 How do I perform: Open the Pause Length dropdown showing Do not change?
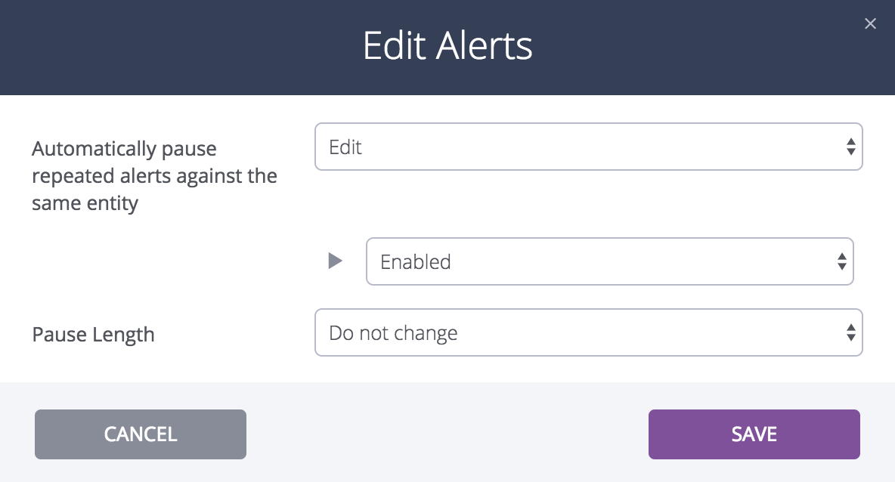pos(590,332)
